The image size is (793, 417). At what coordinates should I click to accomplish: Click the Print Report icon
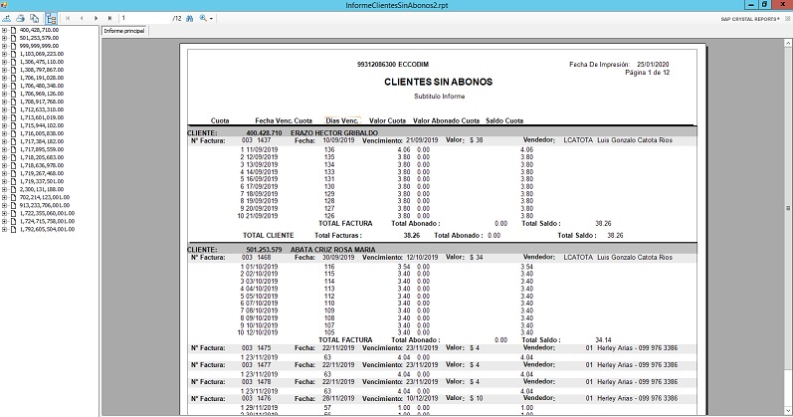pyautogui.click(x=21, y=18)
